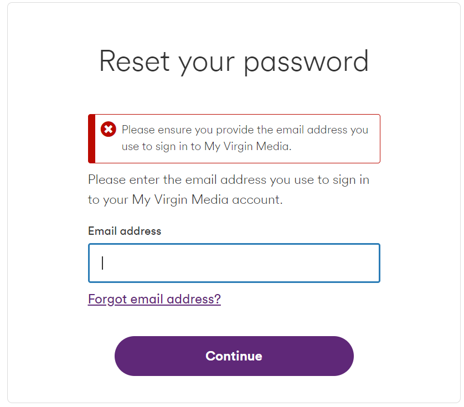Select the sign-in instruction paragraph text

[228, 189]
